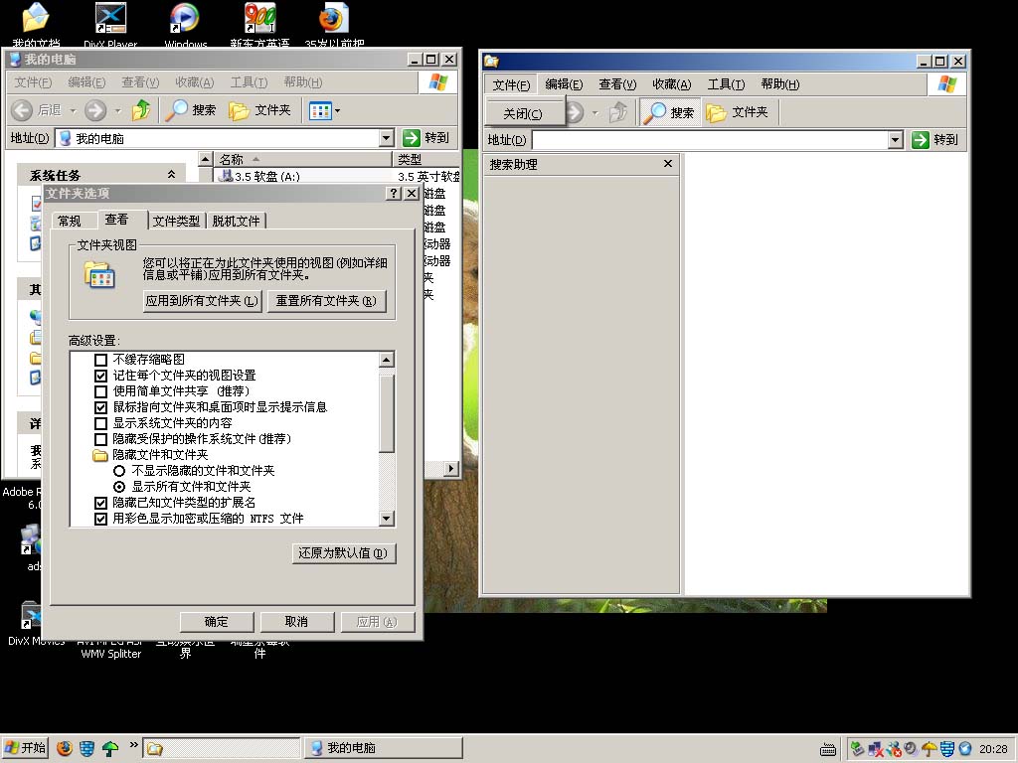
Task: Open Back history dropdown arrow in My Computer
Action: click(x=73, y=111)
